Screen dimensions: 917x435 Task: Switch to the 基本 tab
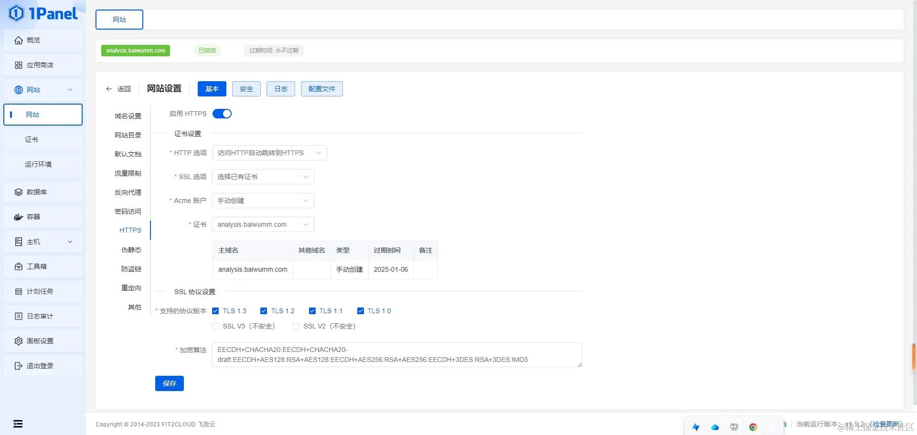(x=212, y=89)
